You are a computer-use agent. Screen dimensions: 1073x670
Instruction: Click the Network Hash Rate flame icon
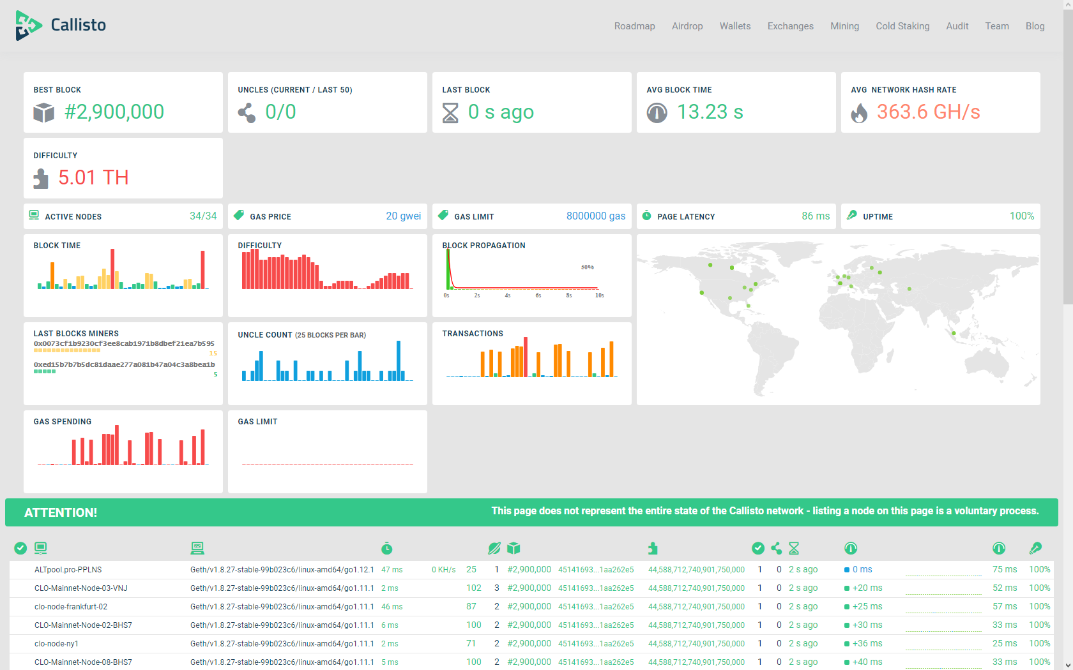pos(859,113)
